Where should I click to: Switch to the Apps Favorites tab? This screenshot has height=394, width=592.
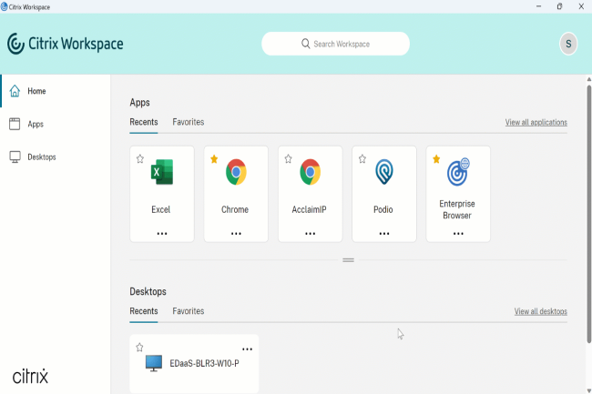click(x=189, y=122)
